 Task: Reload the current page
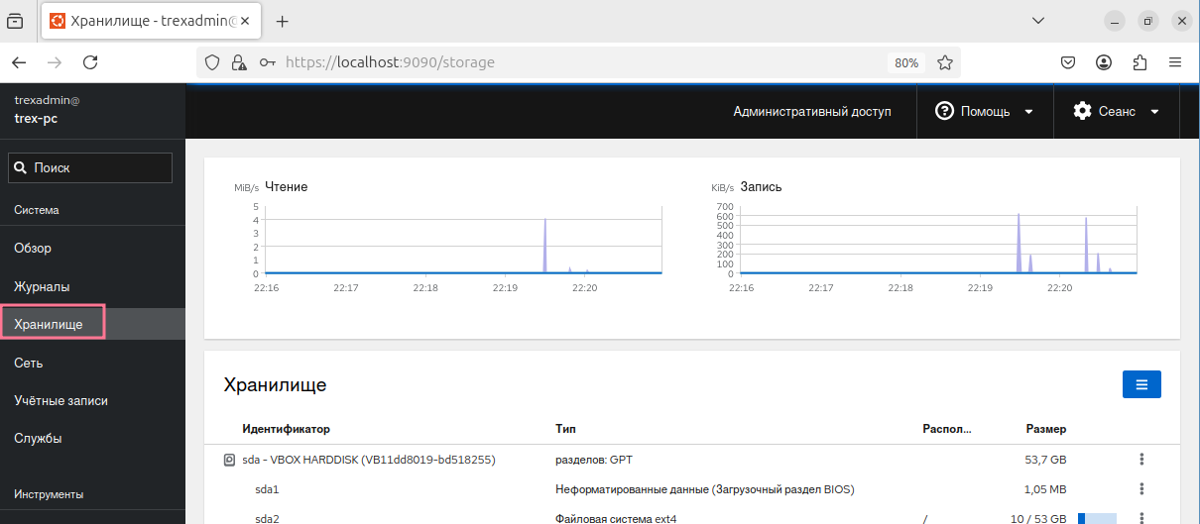pos(90,62)
